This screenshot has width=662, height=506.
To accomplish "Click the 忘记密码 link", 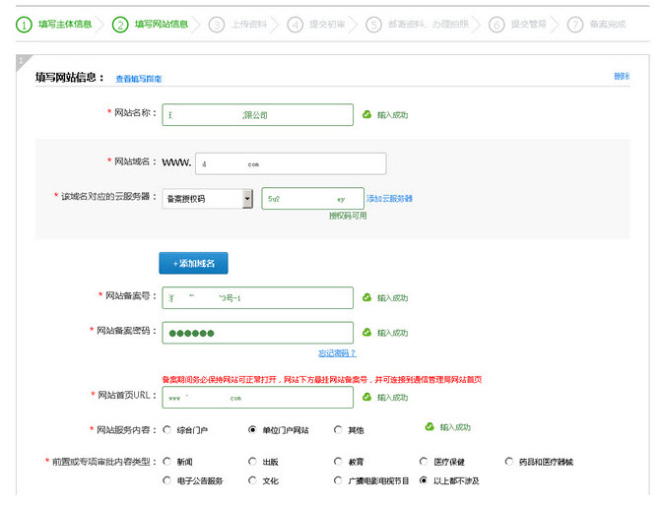I will (336, 352).
